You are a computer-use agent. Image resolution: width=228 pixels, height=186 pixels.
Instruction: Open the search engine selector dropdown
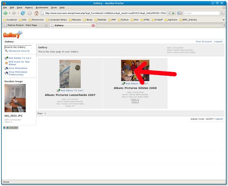(181, 13)
